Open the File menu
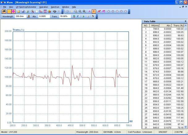This screenshot has height=135, width=188. pyautogui.click(x=5, y=7)
